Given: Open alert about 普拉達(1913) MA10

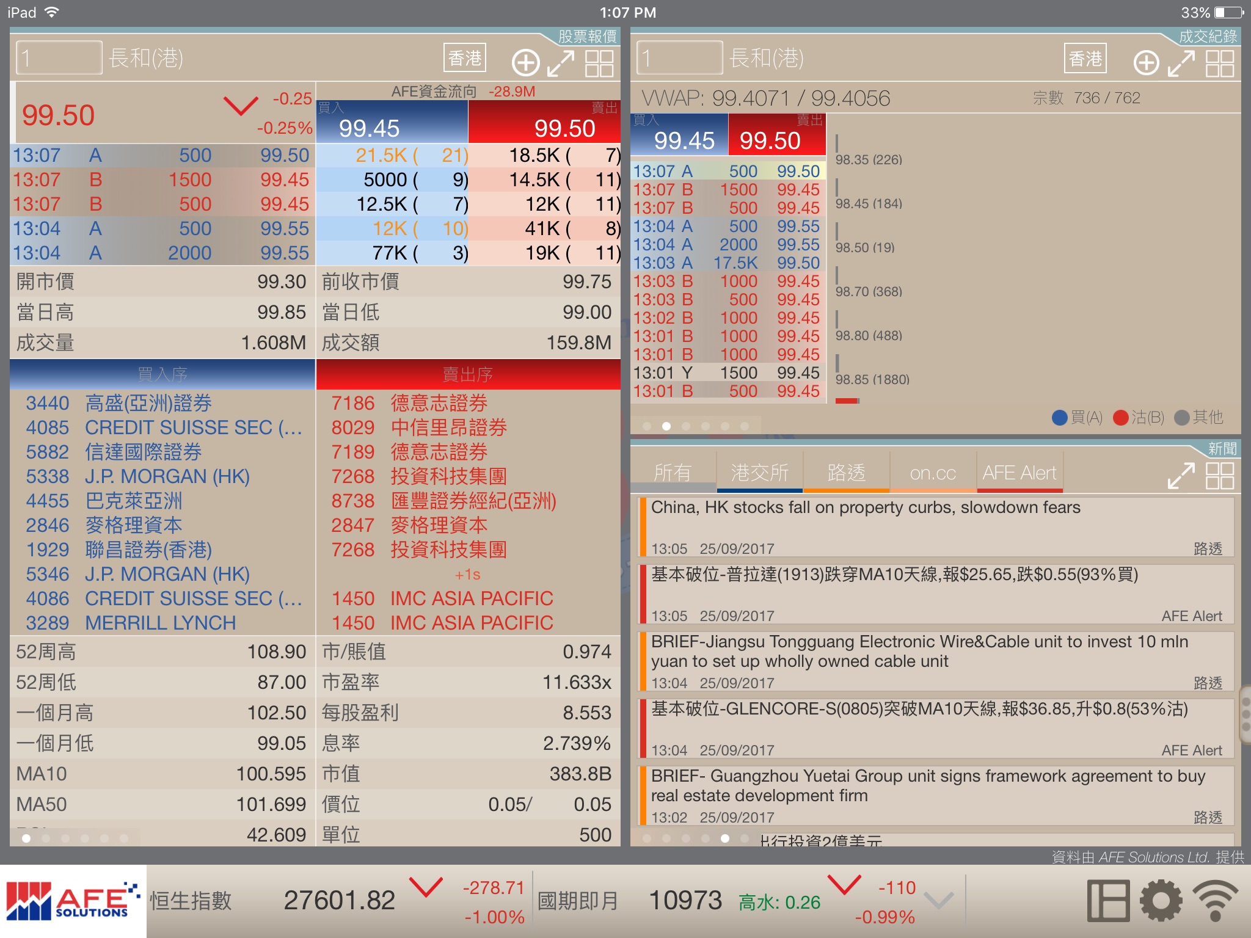Looking at the screenshot, I should tap(936, 594).
